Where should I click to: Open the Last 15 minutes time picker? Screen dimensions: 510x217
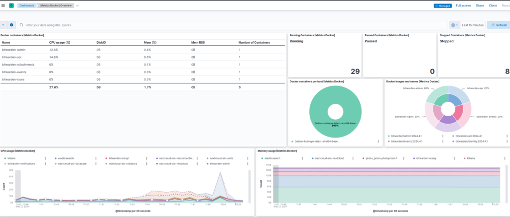point(472,24)
